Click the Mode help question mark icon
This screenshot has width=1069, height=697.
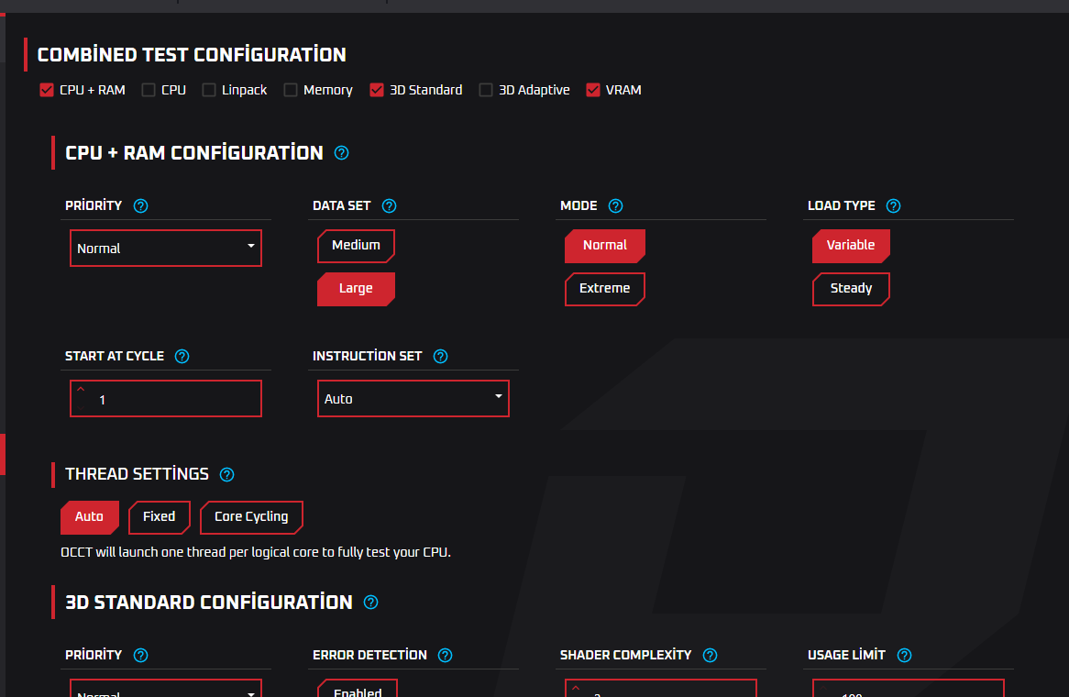click(x=615, y=206)
